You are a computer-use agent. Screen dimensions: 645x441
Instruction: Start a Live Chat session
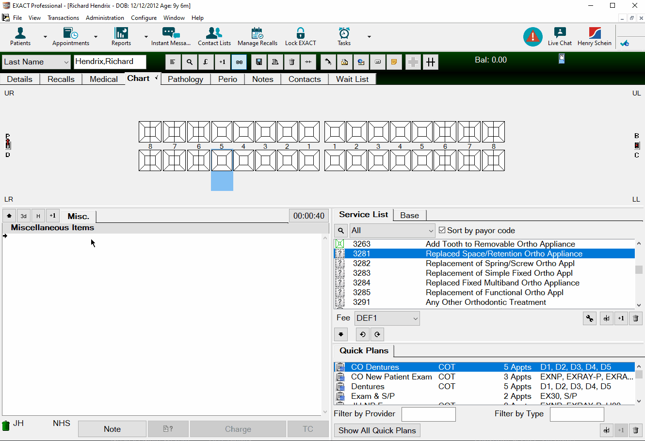click(560, 36)
